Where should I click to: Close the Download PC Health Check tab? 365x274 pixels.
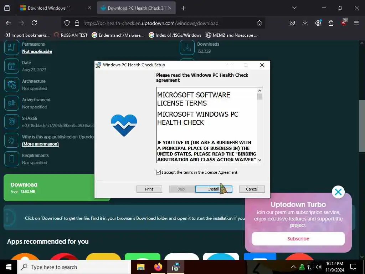pos(170,8)
